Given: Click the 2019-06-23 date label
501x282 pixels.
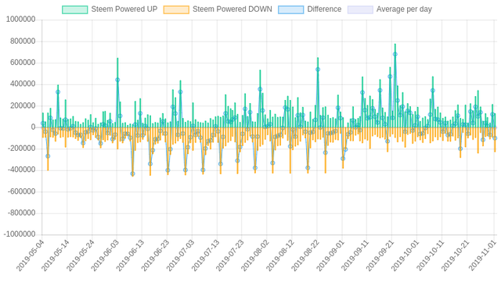Looking at the screenshot, I should (156, 256).
